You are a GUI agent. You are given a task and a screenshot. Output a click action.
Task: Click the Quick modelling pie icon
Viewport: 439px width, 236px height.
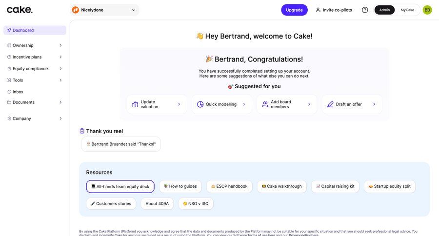click(x=200, y=104)
